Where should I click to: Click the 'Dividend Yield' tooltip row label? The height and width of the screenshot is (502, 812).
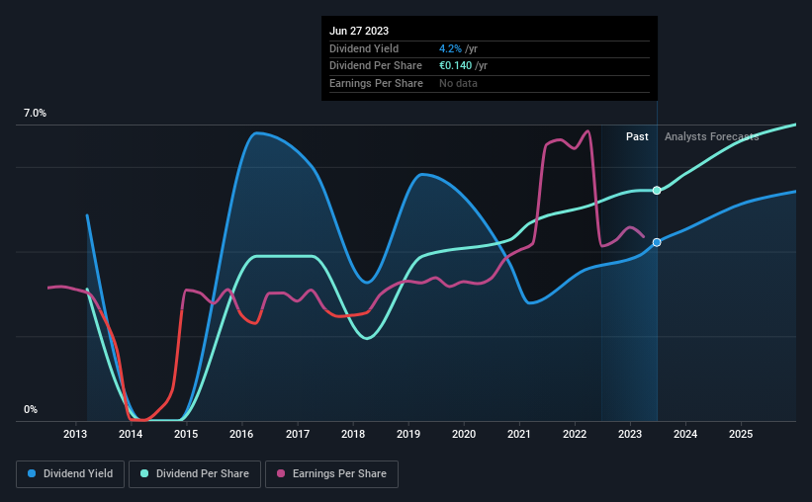(364, 48)
